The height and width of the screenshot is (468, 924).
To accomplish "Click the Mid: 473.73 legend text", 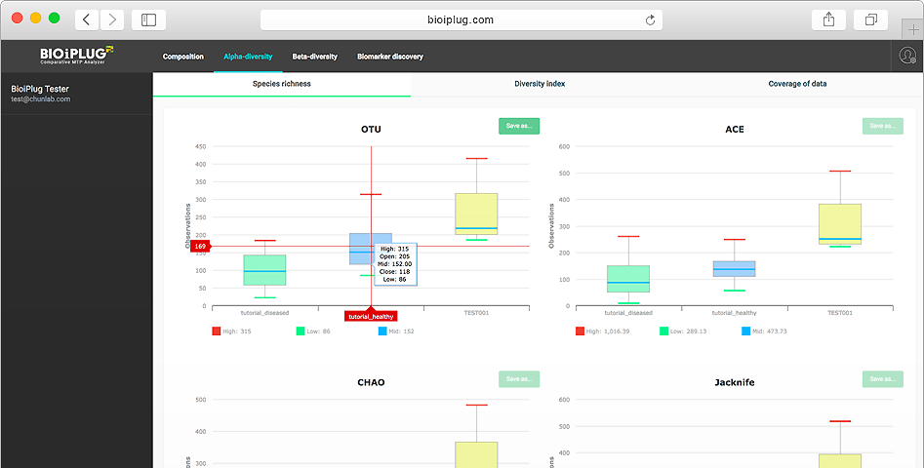I will point(769,331).
